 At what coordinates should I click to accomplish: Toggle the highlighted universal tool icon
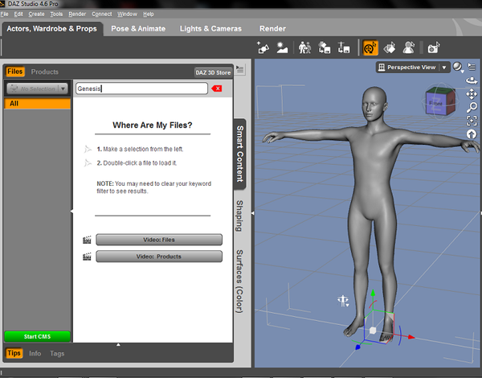coord(370,47)
